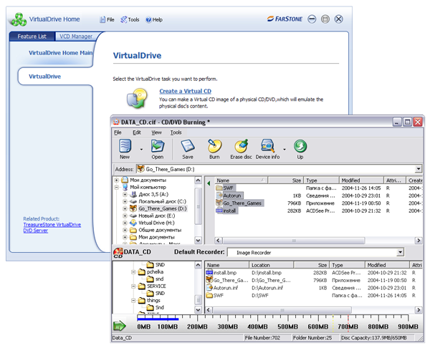Open the Tools menu in CD/DVD Burning

coord(176,132)
